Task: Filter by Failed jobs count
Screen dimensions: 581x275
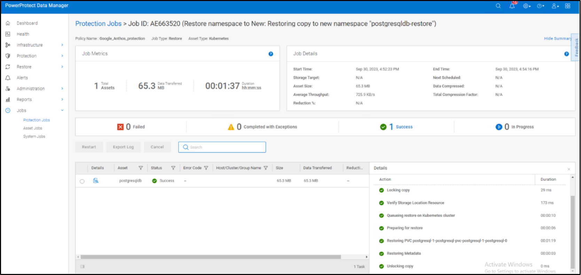Action: (x=131, y=127)
